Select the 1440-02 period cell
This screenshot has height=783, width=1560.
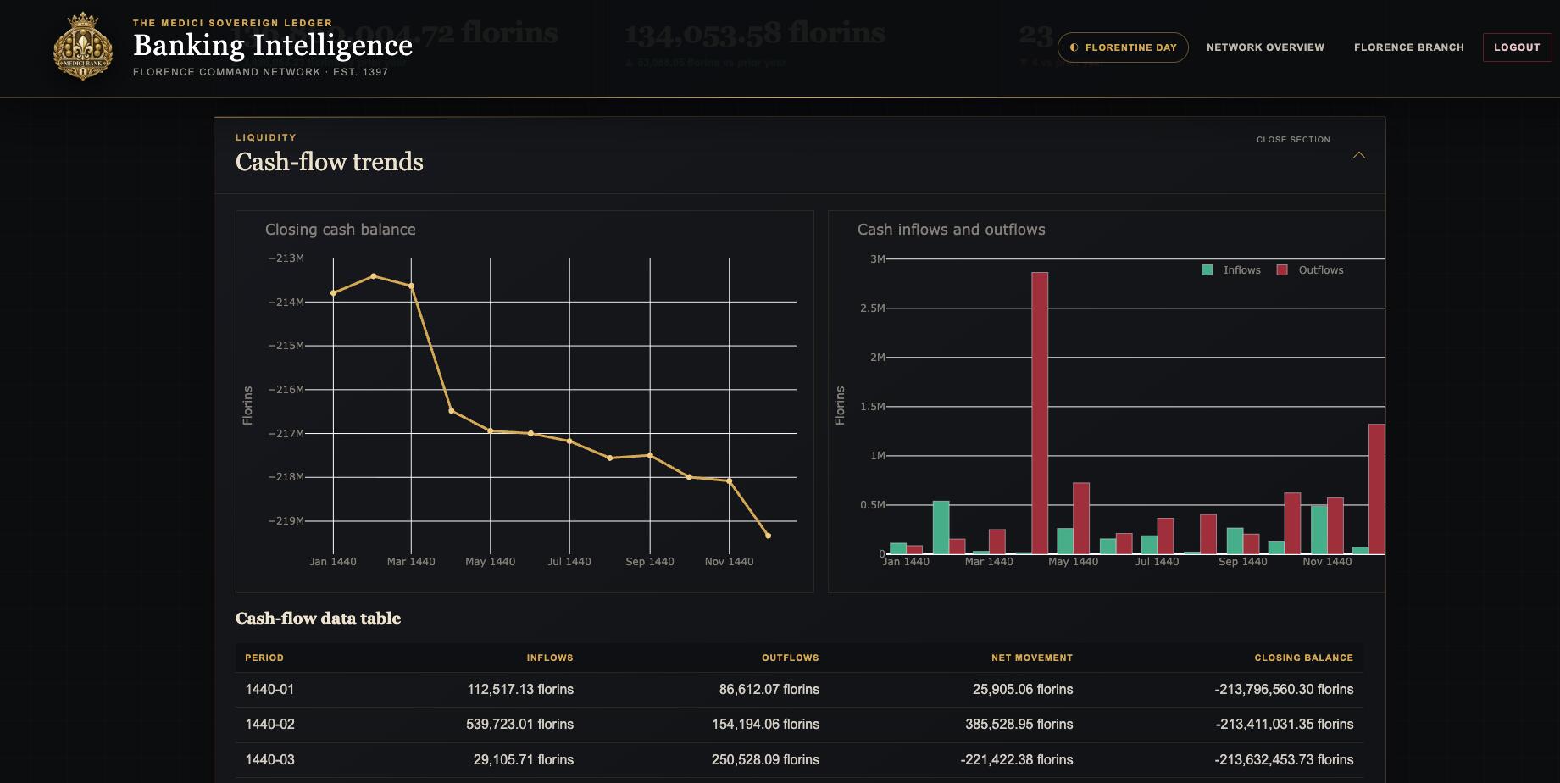[269, 725]
